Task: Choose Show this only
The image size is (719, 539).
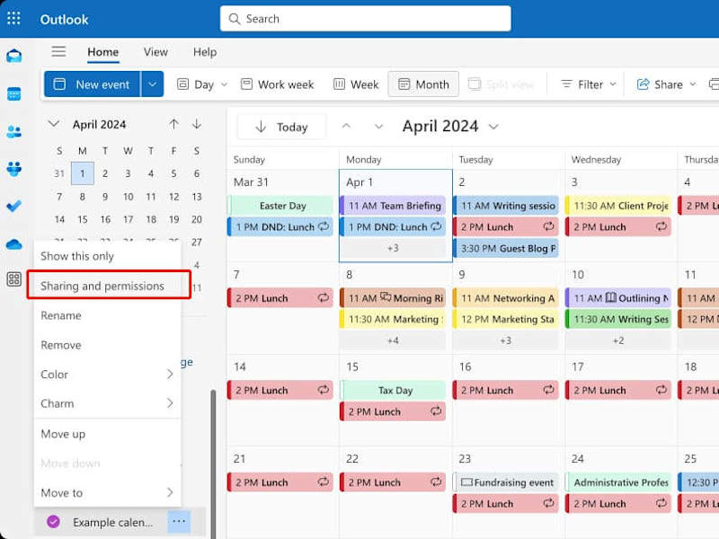Action: pos(107,256)
